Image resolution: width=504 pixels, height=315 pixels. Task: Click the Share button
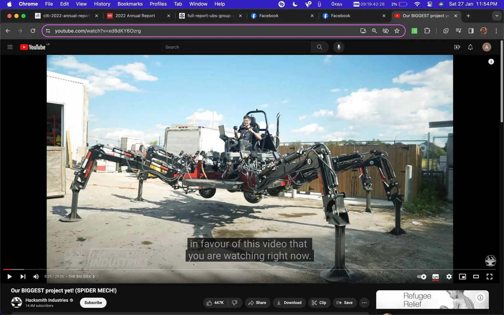pyautogui.click(x=258, y=303)
